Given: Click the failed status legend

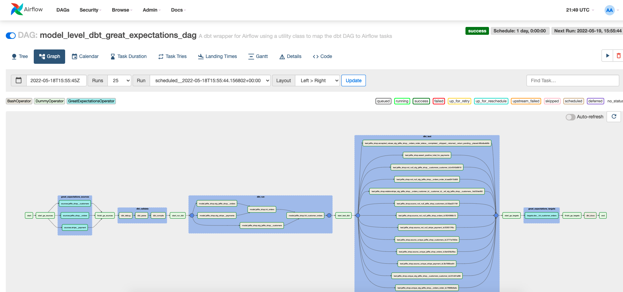Looking at the screenshot, I should click(439, 101).
